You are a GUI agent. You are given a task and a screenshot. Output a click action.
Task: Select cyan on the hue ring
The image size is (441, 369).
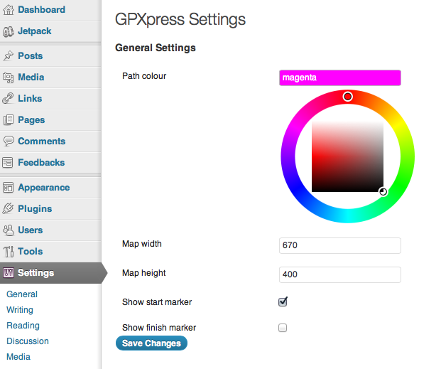[348, 216]
